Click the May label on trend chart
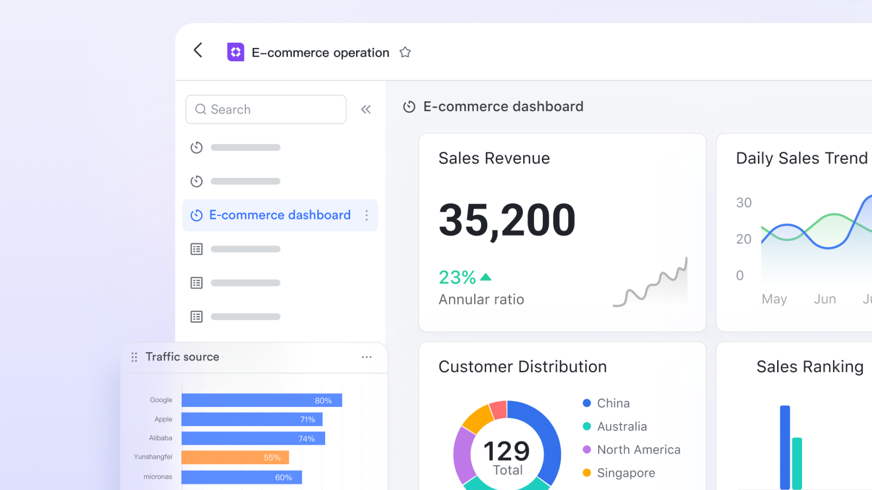The width and height of the screenshot is (872, 490). pos(774,299)
